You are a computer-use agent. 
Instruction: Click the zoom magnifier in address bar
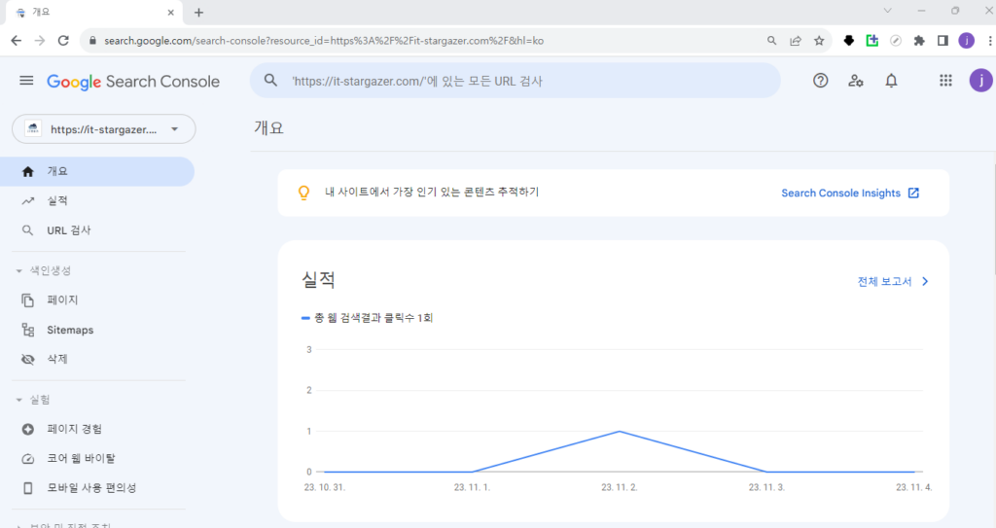pos(771,41)
